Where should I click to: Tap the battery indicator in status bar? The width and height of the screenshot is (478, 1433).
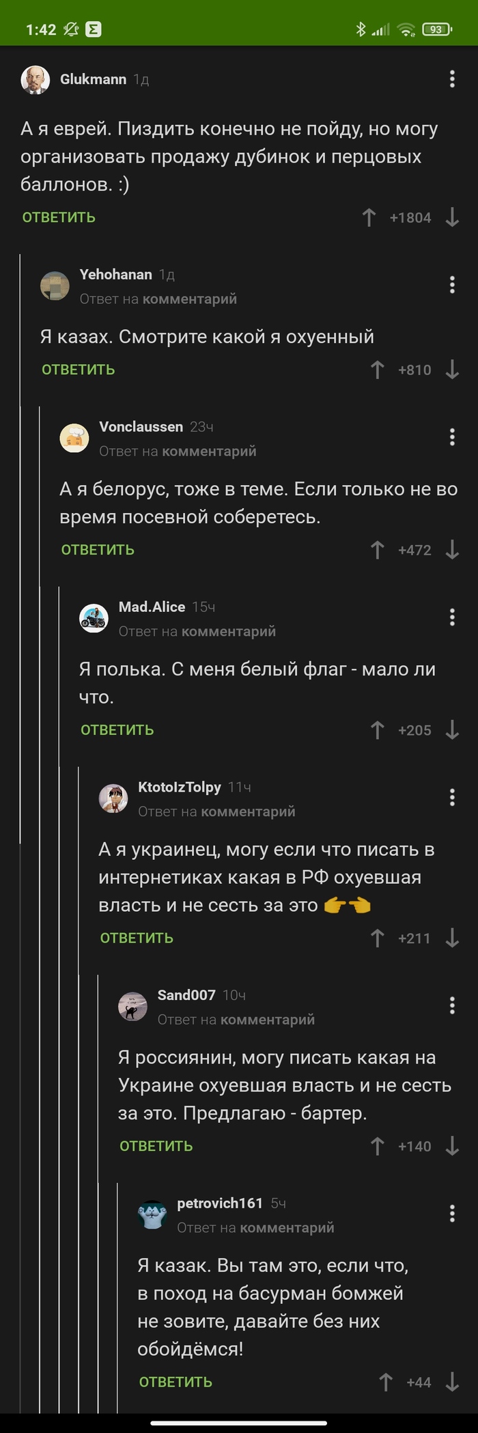click(437, 29)
